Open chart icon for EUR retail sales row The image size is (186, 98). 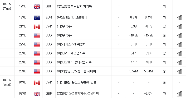179,18
